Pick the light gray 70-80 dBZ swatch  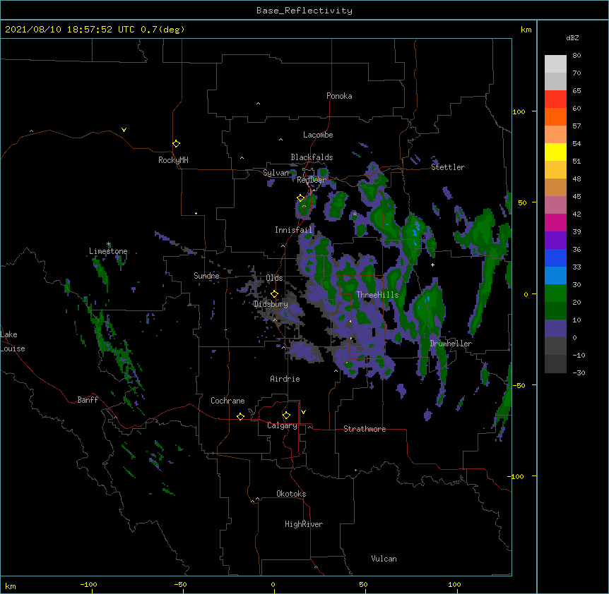coord(555,64)
